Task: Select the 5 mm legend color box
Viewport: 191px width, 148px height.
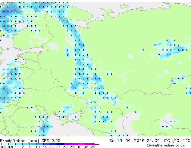Action: coord(33,144)
